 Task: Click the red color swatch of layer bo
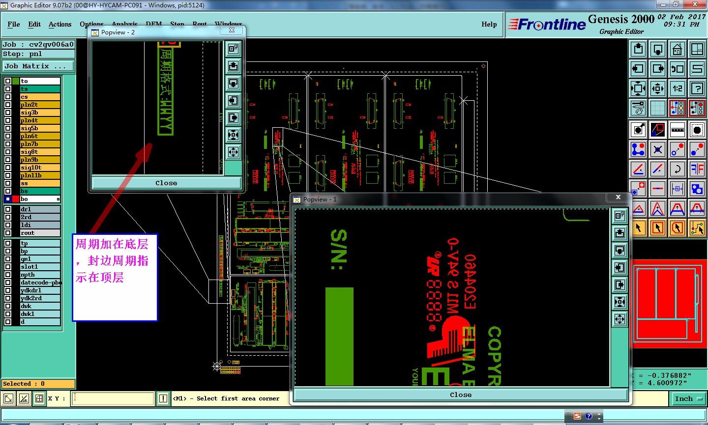[16, 199]
